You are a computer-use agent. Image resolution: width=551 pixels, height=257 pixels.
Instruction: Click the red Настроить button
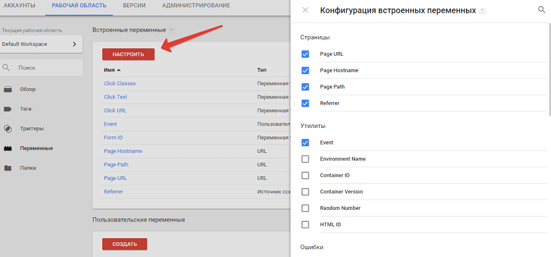tap(129, 54)
